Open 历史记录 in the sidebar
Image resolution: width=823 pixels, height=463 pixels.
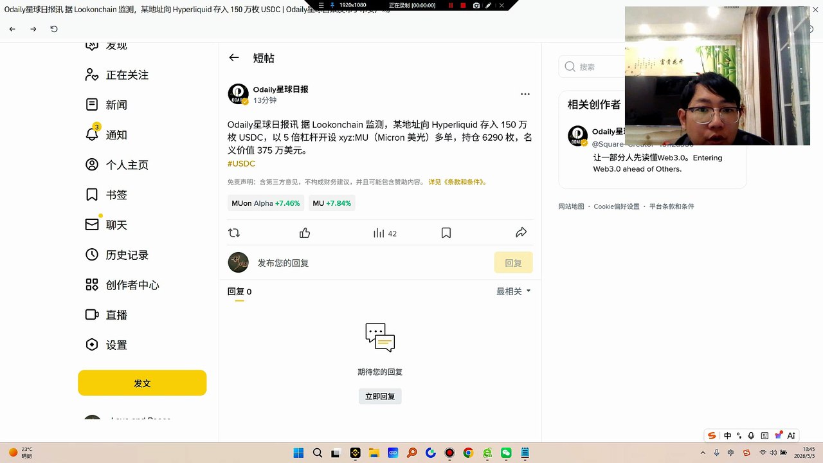pos(117,255)
